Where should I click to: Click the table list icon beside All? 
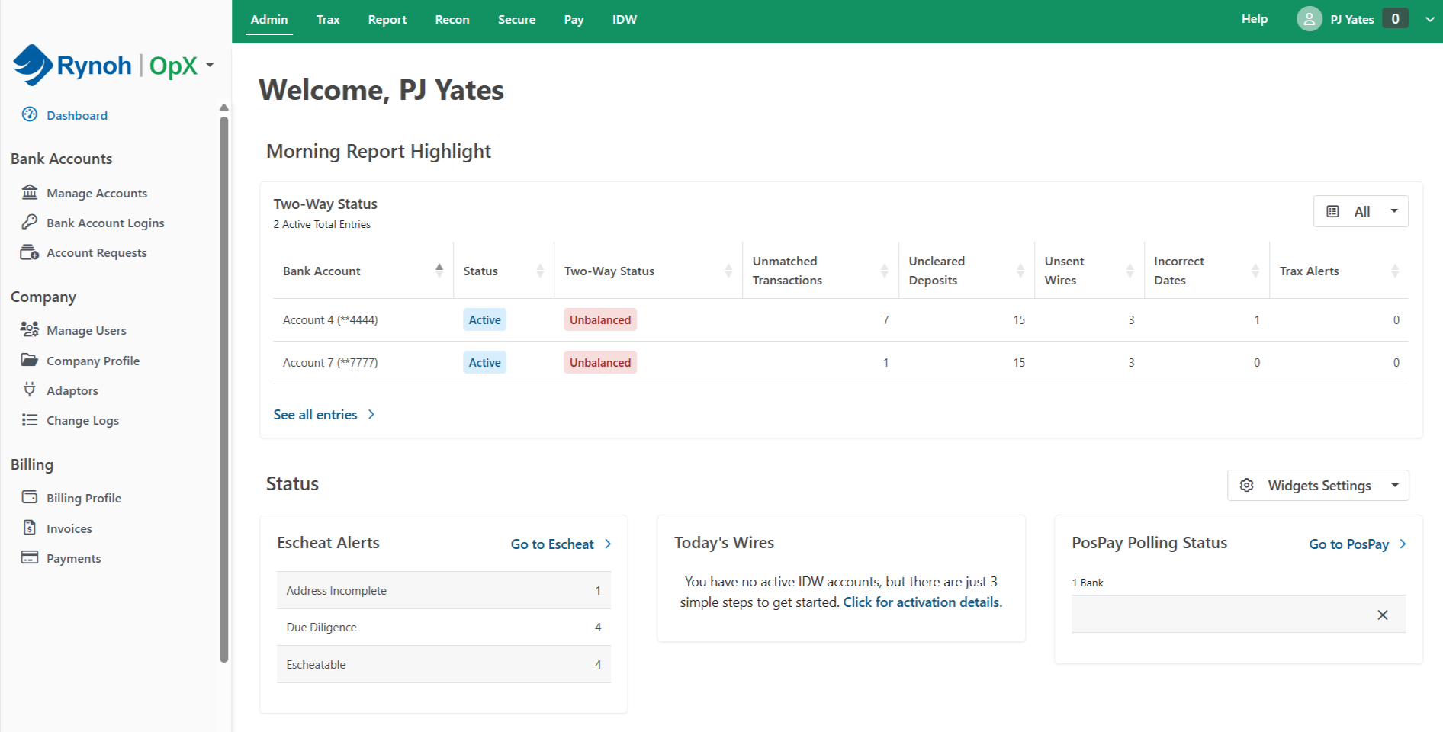coord(1333,211)
